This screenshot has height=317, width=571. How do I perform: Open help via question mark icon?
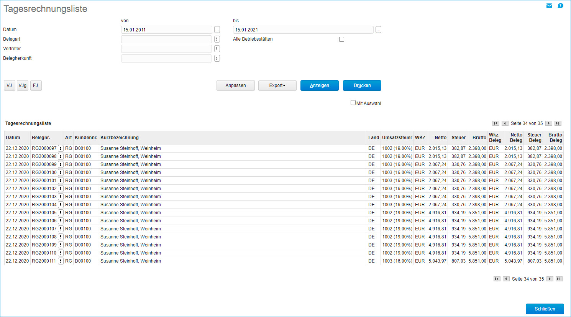[x=560, y=6]
